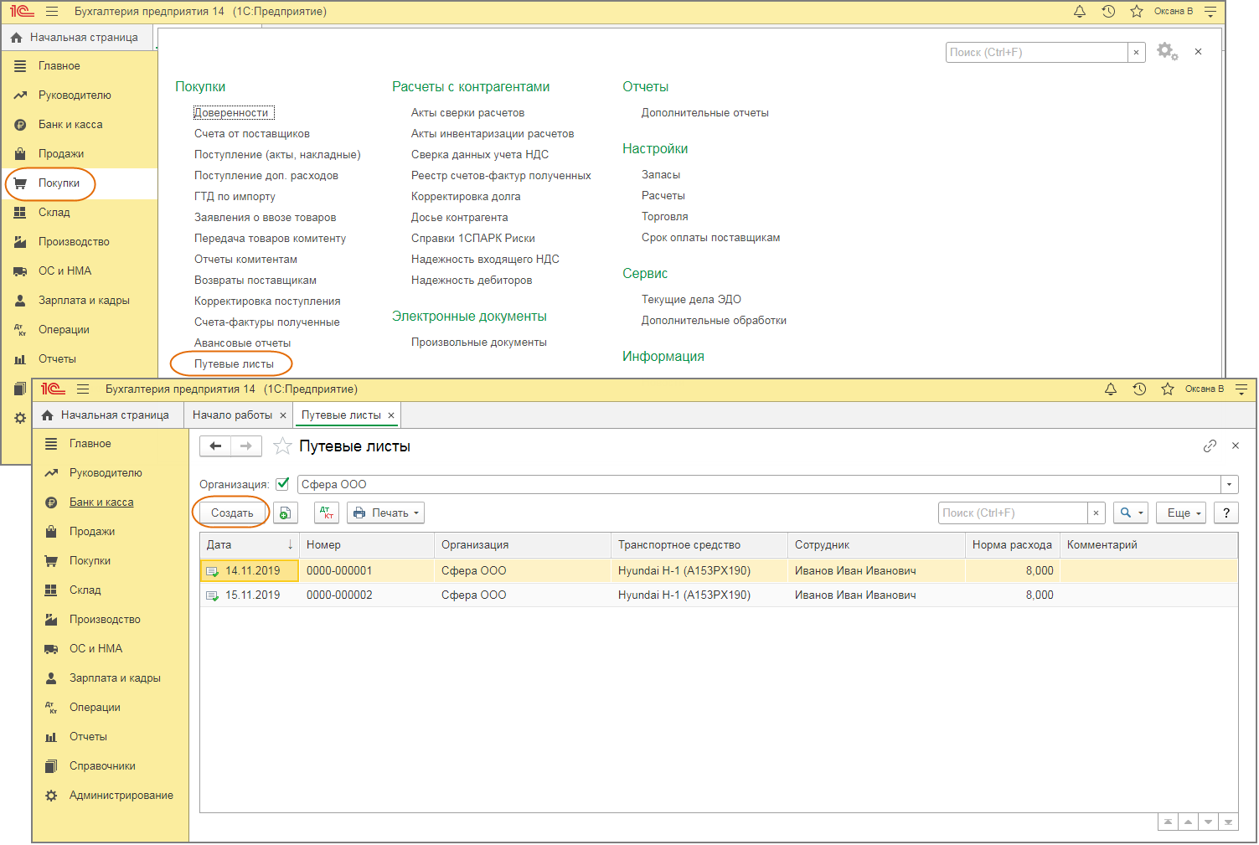Open the magnifier search options dropdown

1131,513
